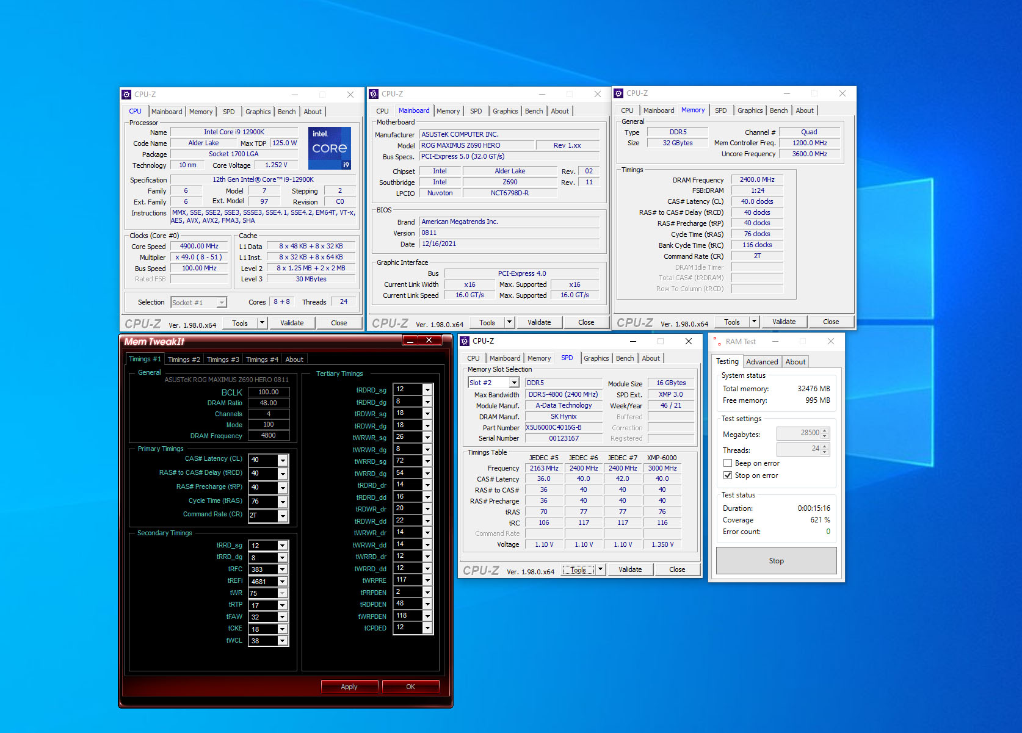
Task: Uncheck Stop on error checkbox
Action: pos(728,475)
